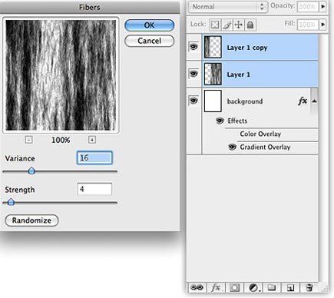The width and height of the screenshot is (334, 298).
Task: Click the Variance slider handle
Action: (x=31, y=171)
